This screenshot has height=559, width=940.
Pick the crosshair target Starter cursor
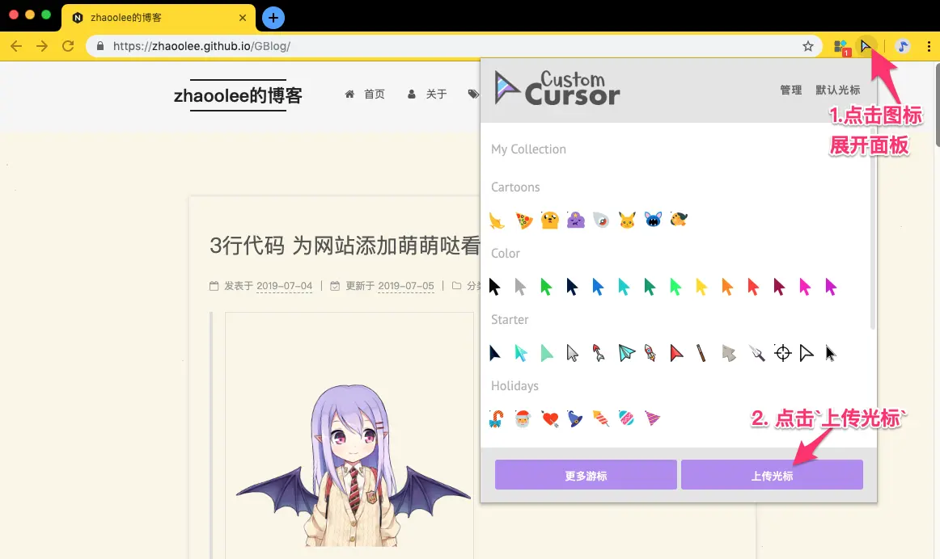click(x=782, y=353)
